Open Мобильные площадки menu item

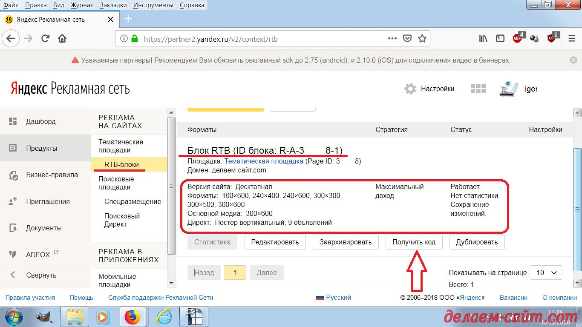pyautogui.click(x=117, y=281)
